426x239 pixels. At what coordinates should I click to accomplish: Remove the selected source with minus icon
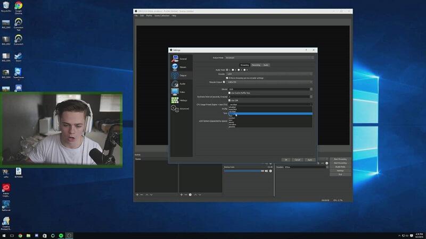point(186,194)
